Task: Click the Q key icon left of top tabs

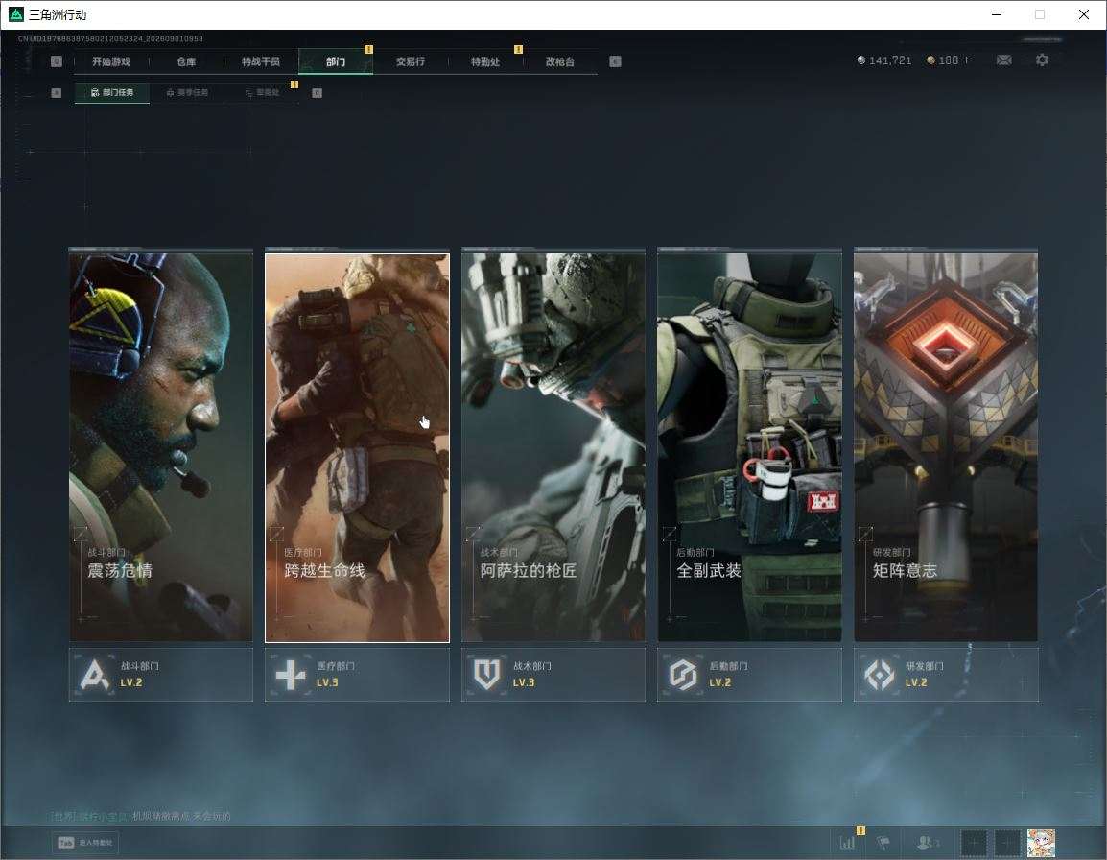Action: 57,61
